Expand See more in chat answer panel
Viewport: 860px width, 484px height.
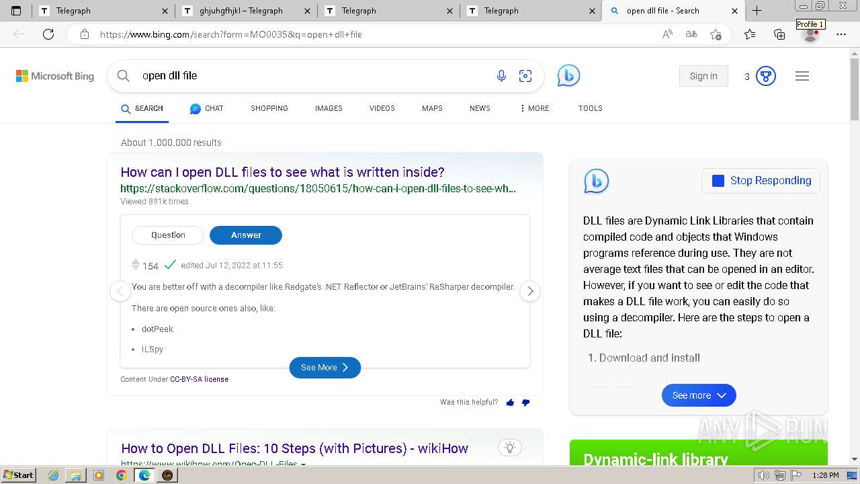pos(699,395)
